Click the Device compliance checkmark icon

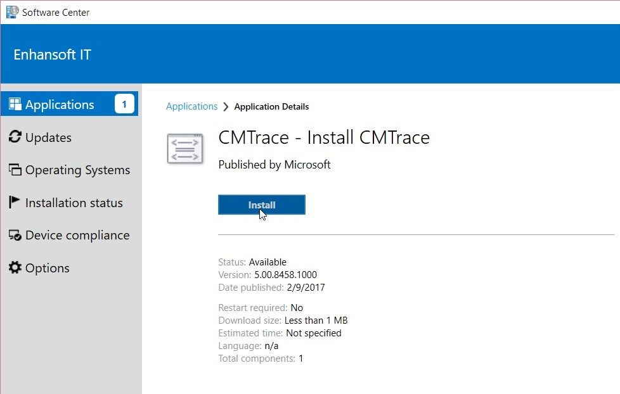15,235
